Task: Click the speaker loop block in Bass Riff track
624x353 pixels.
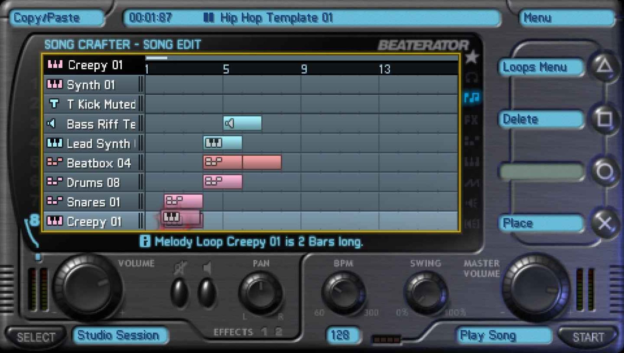Action: click(x=242, y=123)
